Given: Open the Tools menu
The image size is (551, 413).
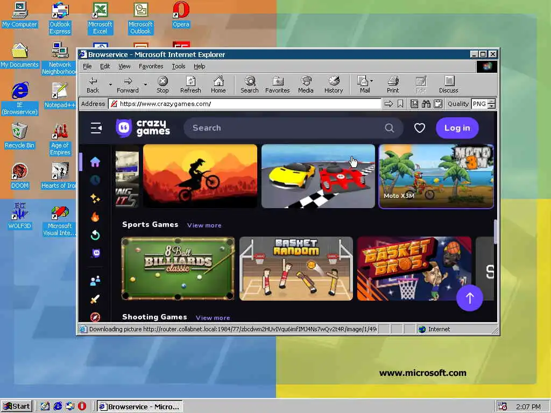Looking at the screenshot, I should pyautogui.click(x=178, y=66).
